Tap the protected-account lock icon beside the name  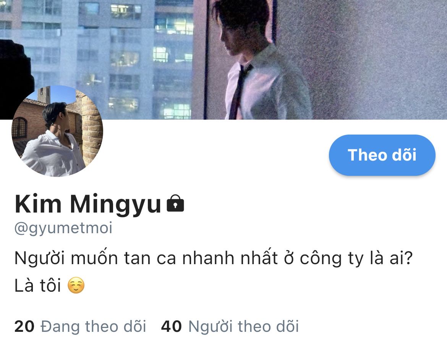point(175,203)
